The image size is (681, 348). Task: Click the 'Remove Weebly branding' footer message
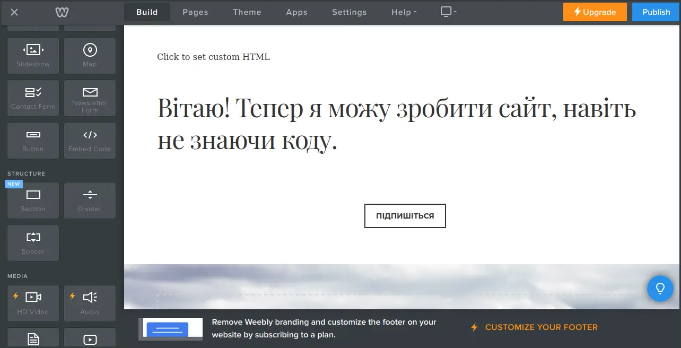coord(324,328)
